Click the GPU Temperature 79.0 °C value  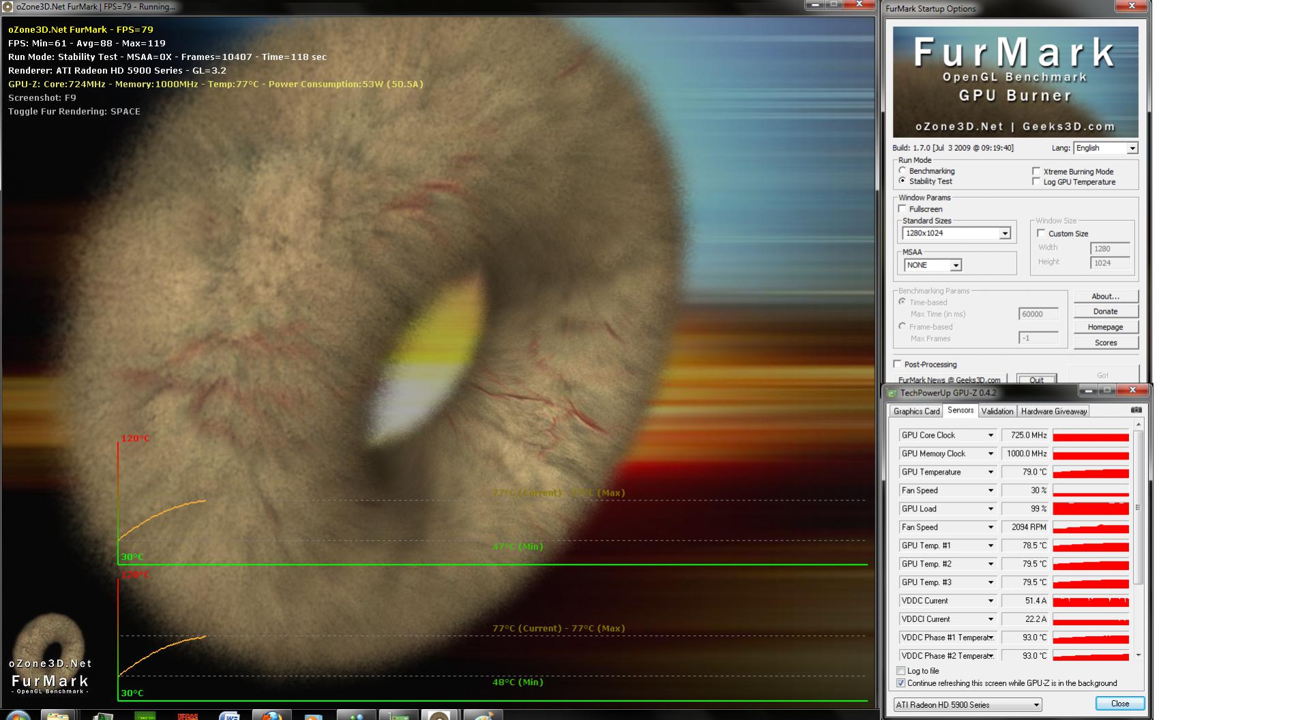pos(1025,472)
